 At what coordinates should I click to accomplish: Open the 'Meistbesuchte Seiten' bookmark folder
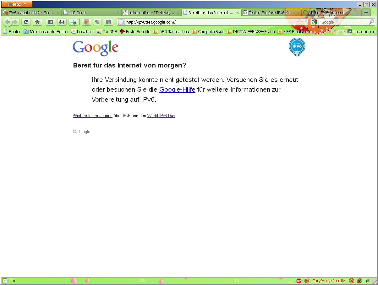[x=46, y=31]
